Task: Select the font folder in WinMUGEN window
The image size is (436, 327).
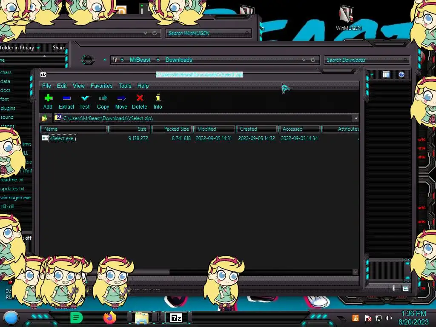Action: click(x=4, y=99)
